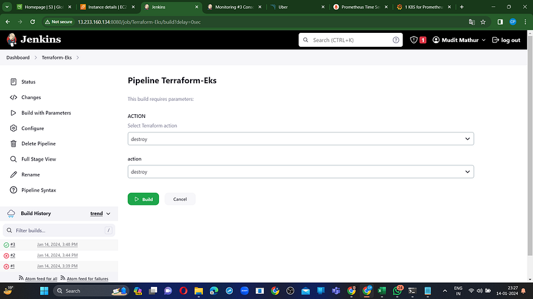Open File Explorer from taskbar
This screenshot has height=299, width=533.
point(199,291)
